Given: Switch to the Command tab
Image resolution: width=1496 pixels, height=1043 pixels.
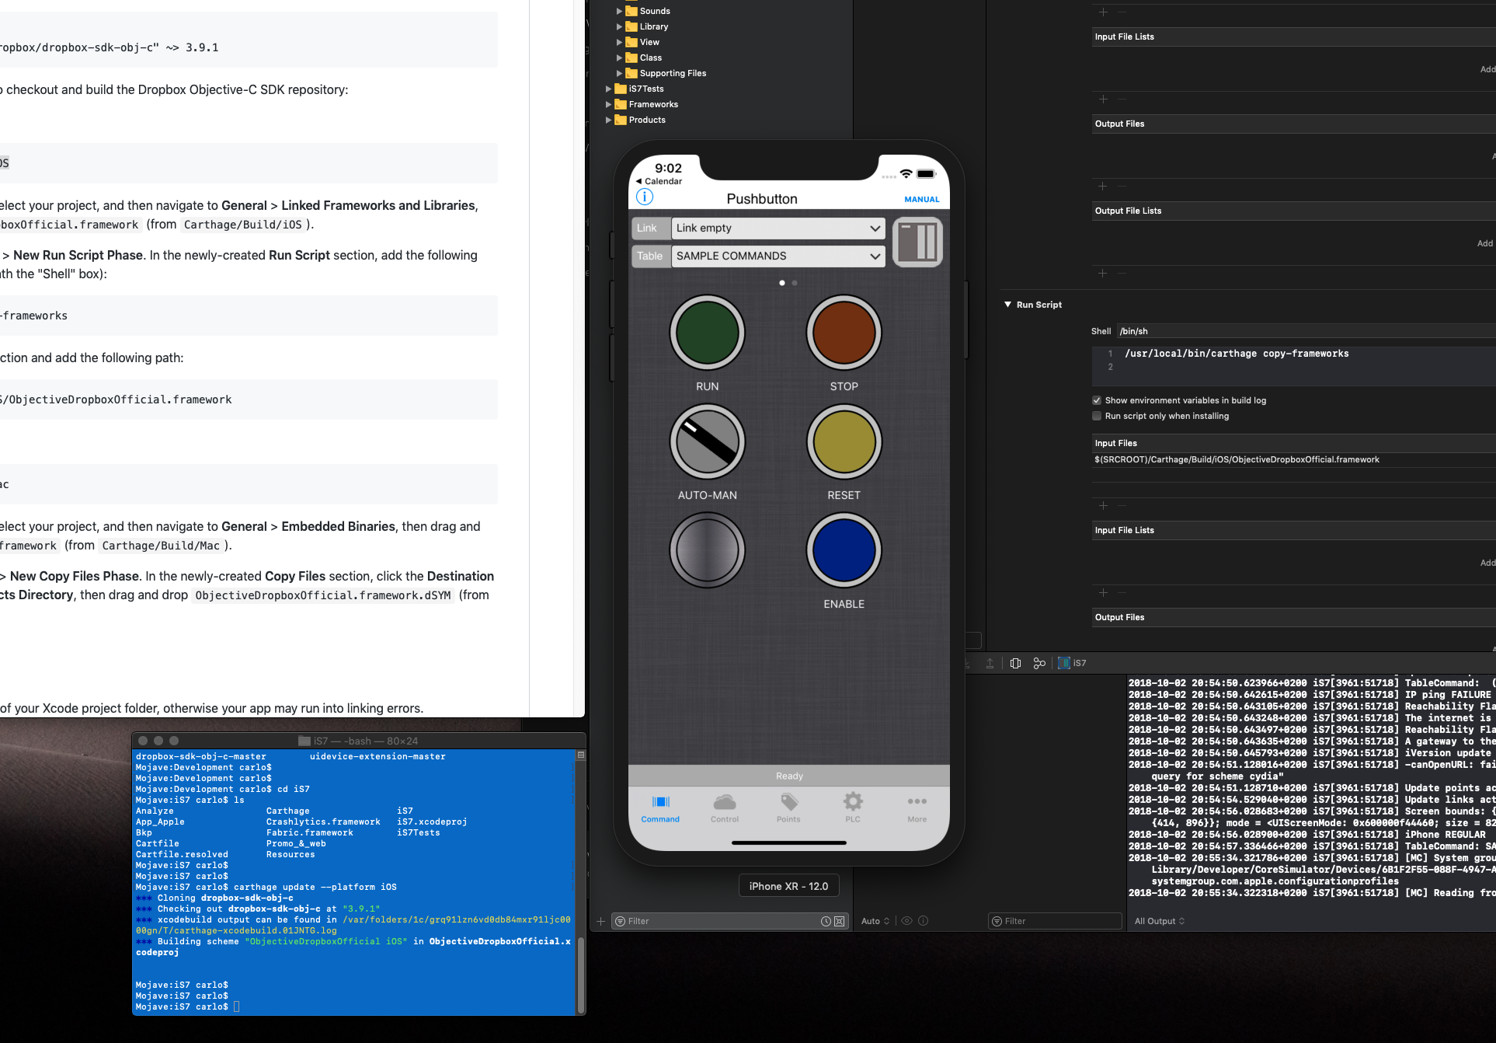Looking at the screenshot, I should 660,808.
